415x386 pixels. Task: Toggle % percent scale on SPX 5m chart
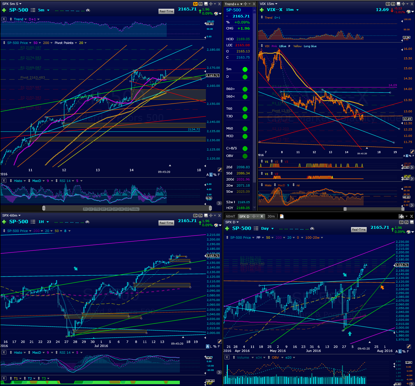tap(215, 175)
